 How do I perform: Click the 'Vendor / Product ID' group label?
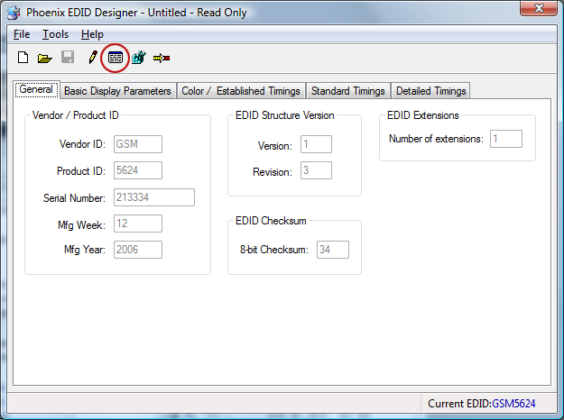point(76,115)
